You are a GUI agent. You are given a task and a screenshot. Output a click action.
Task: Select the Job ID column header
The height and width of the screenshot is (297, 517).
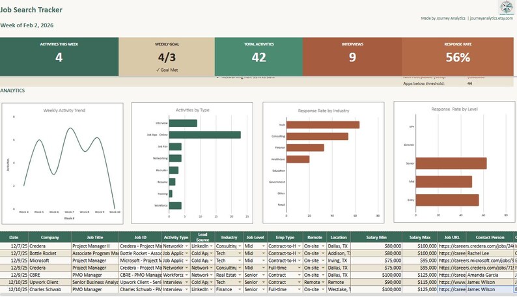pyautogui.click(x=141, y=237)
